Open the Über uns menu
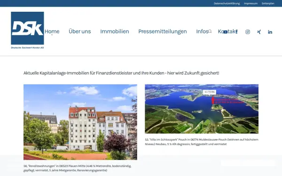The height and width of the screenshot is (176, 282). click(80, 31)
